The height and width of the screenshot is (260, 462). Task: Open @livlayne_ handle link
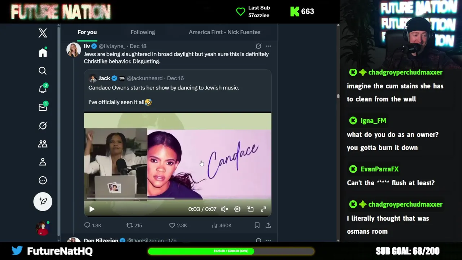(x=112, y=46)
